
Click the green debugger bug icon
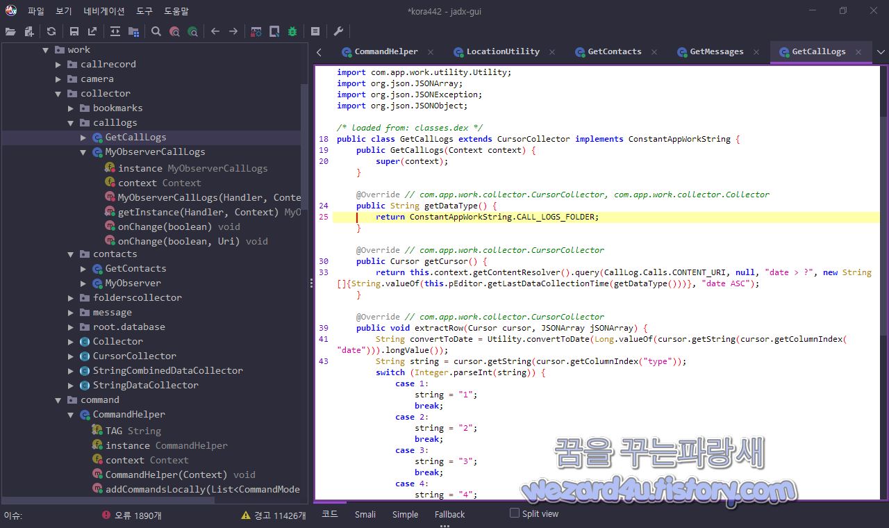(292, 31)
